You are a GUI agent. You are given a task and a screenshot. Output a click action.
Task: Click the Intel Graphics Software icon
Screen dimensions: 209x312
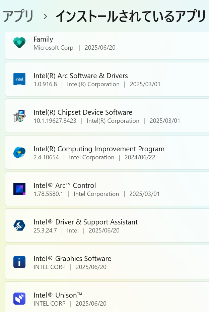click(19, 262)
